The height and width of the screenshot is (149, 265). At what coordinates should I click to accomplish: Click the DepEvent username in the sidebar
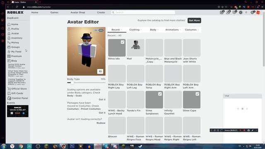pos(13,18)
